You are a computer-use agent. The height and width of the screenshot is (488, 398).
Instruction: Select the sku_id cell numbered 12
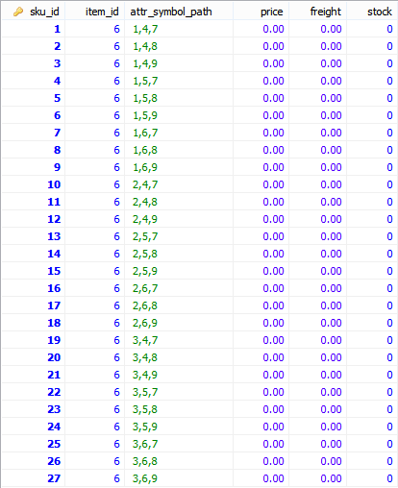pyautogui.click(x=34, y=219)
